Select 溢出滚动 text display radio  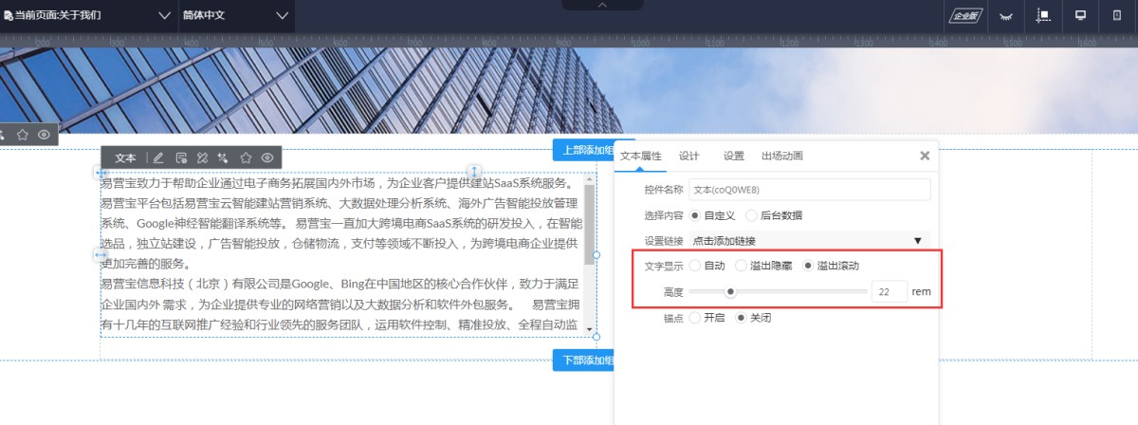click(x=808, y=266)
